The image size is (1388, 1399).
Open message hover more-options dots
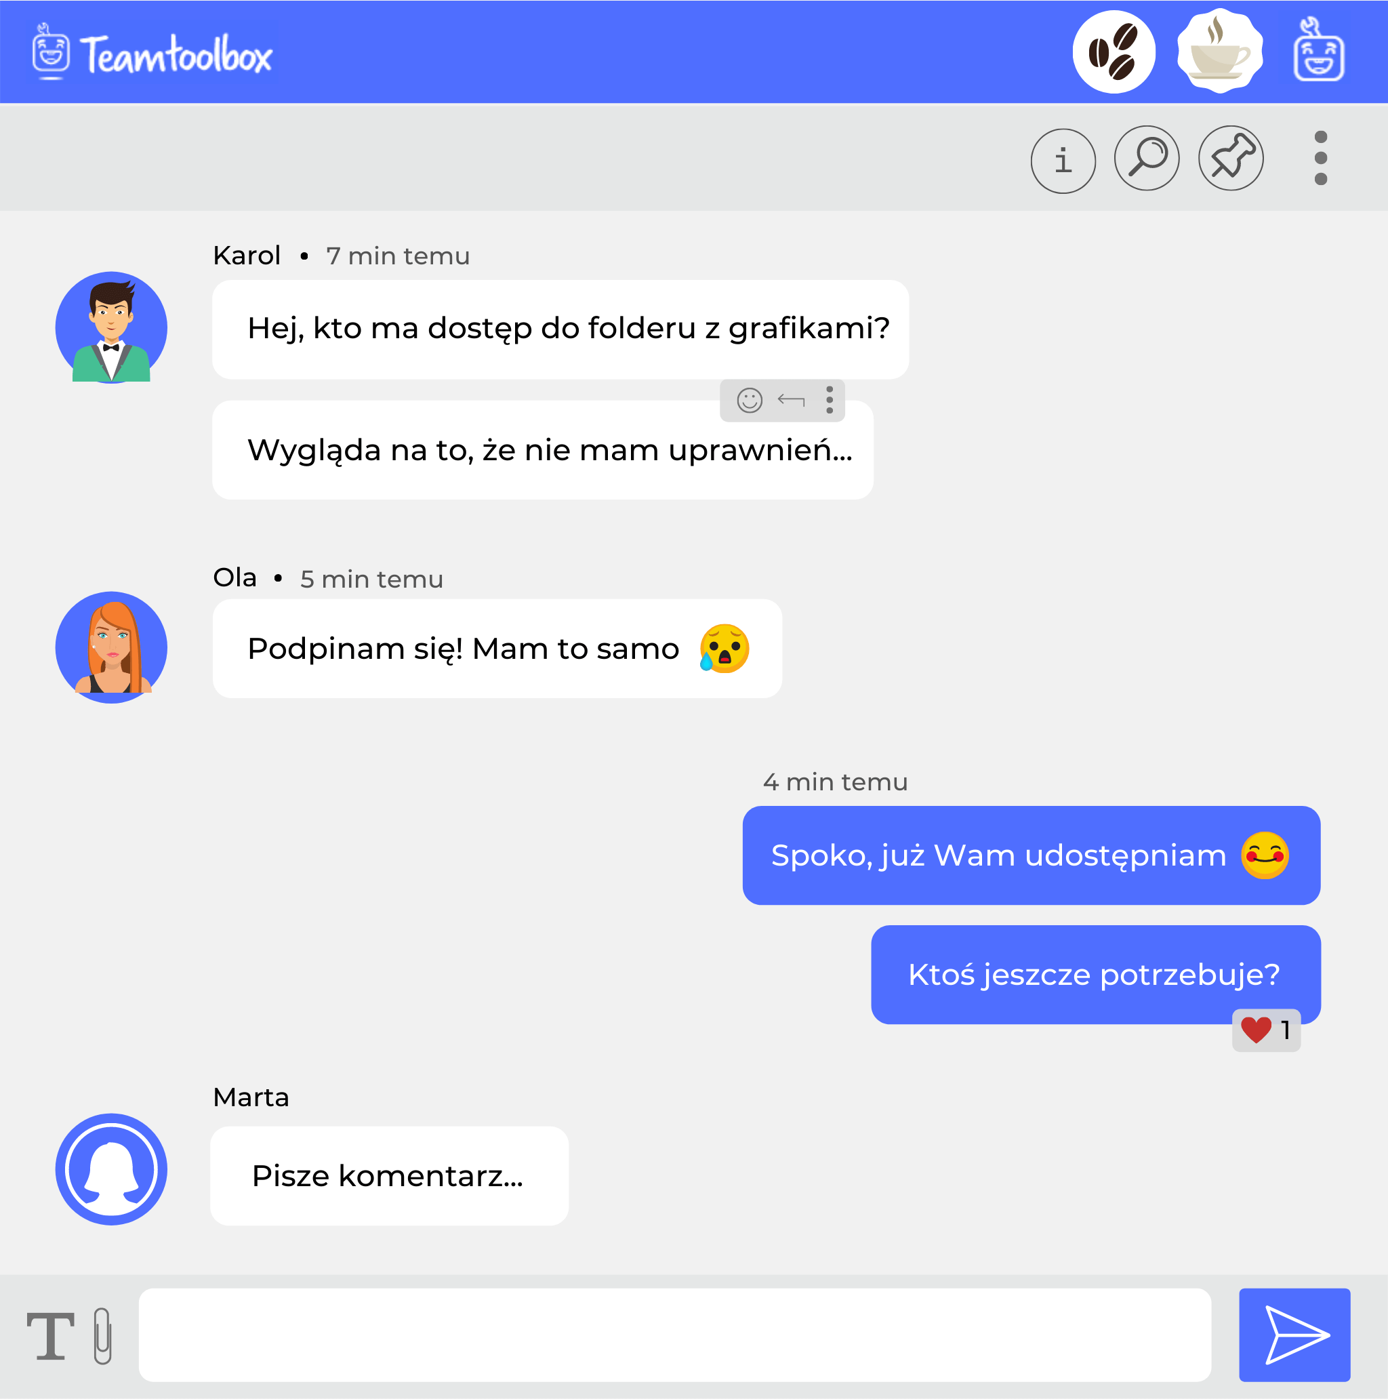point(830,400)
